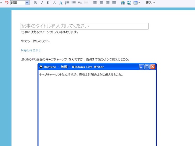This screenshot has width=195, height=146.
Task: Open the 挿入 insert menu
Action: tap(151, 2)
